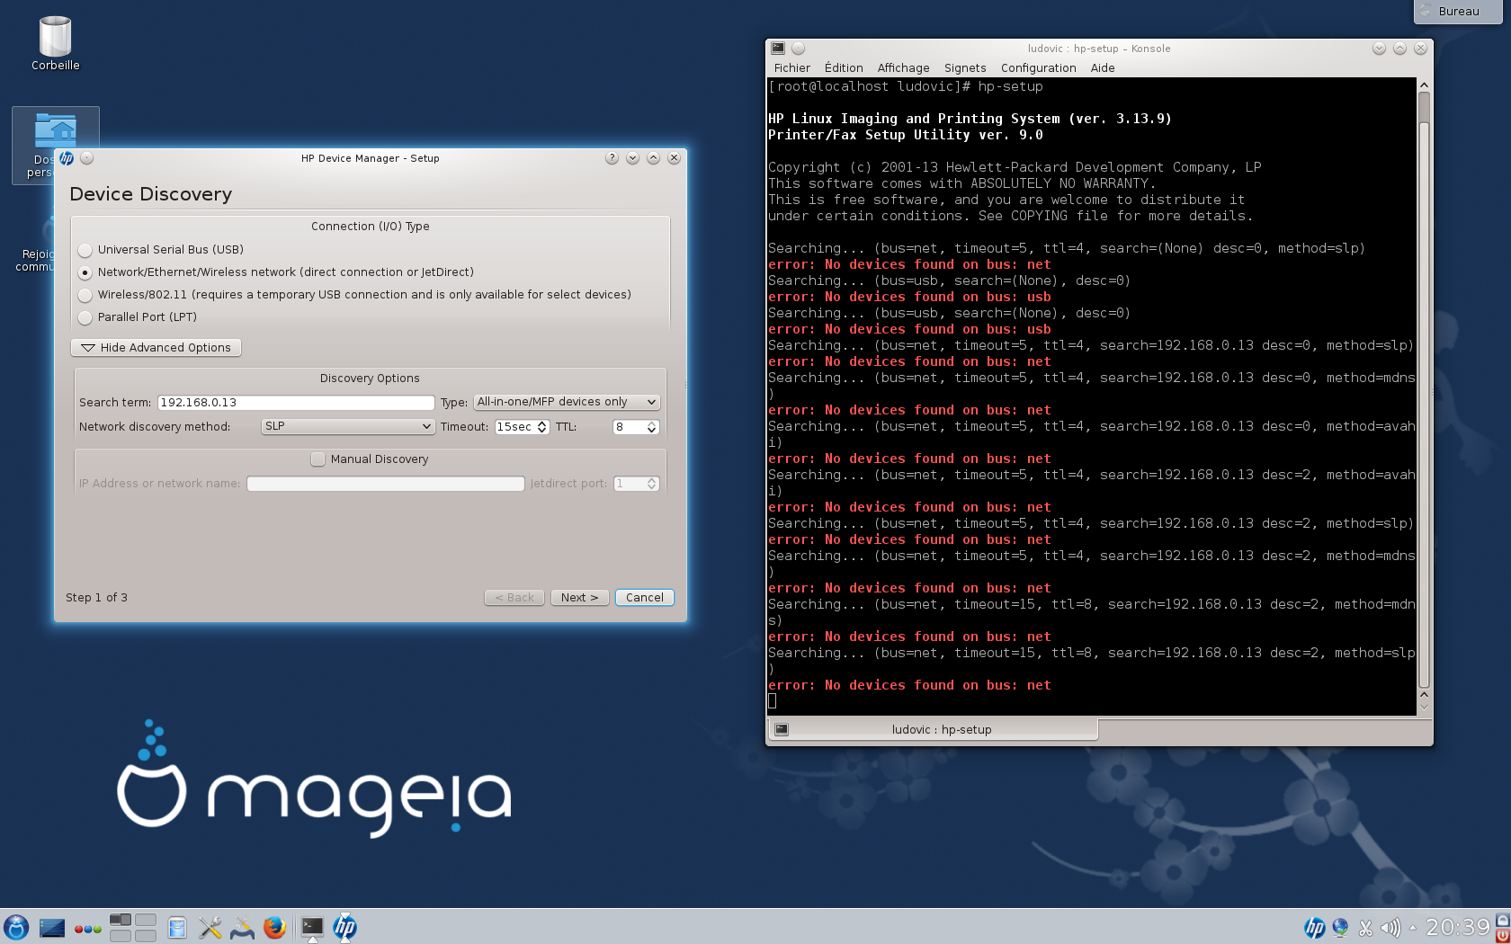The image size is (1511, 944).
Task: Click the show desktop icon in taskbar
Action: pos(52,927)
